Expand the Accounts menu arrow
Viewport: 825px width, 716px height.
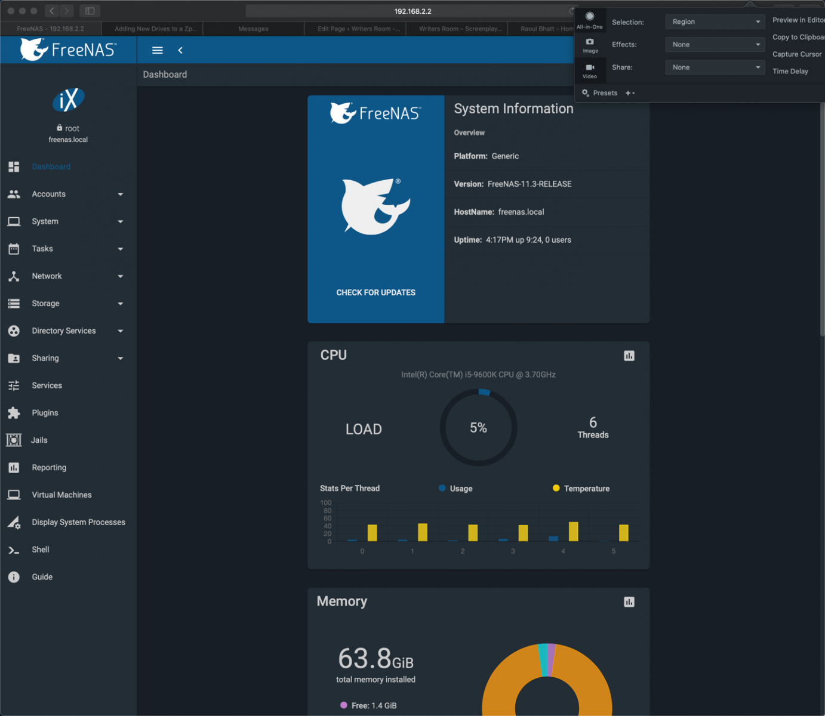point(121,195)
